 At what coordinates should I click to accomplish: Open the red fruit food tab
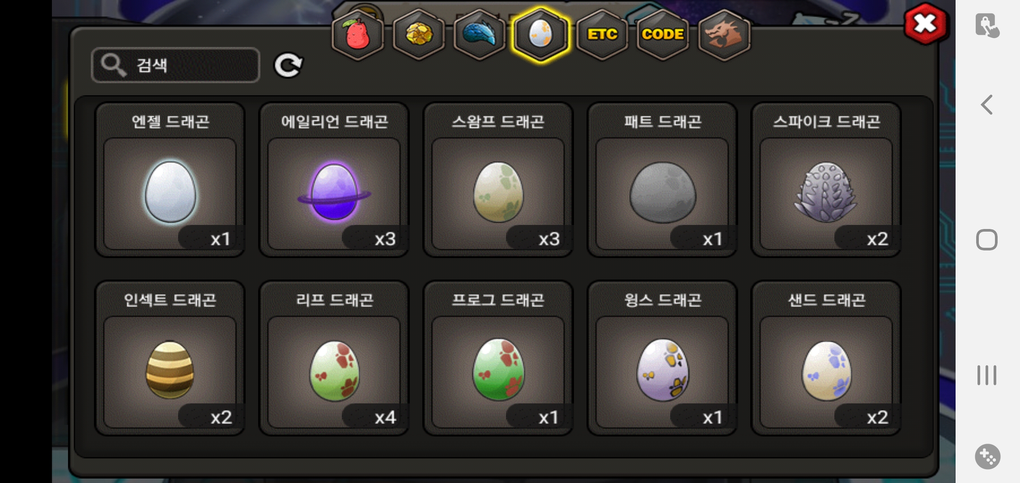pos(357,34)
